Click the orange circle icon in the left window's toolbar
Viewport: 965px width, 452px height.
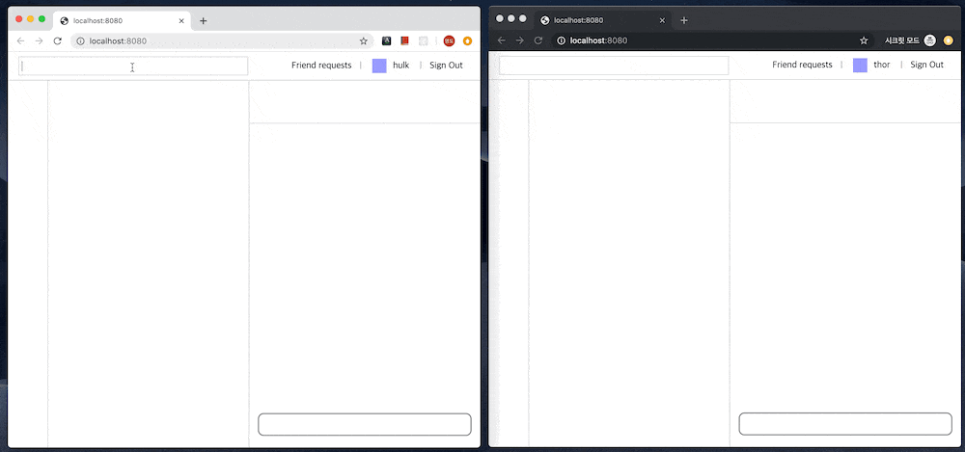[468, 41]
